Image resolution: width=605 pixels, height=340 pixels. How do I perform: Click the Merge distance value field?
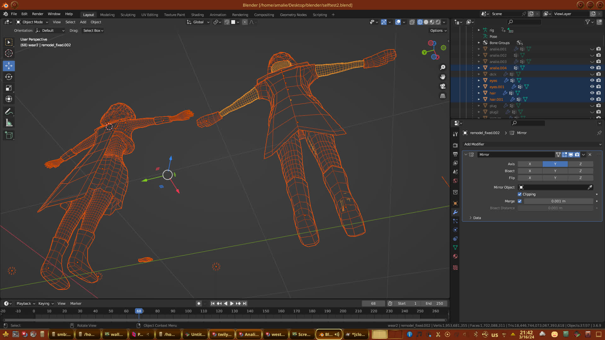(x=558, y=201)
